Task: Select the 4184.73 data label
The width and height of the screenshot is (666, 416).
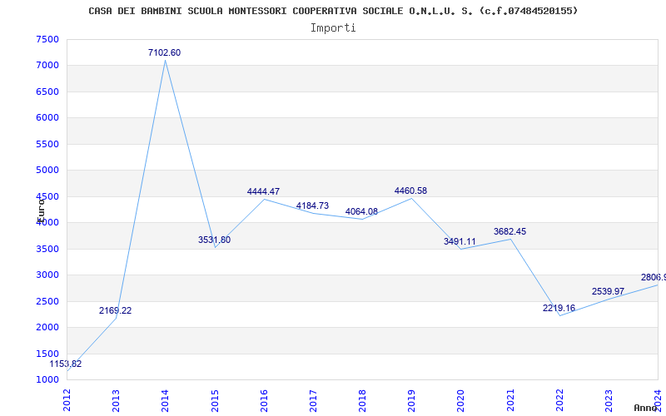Action: coord(313,206)
